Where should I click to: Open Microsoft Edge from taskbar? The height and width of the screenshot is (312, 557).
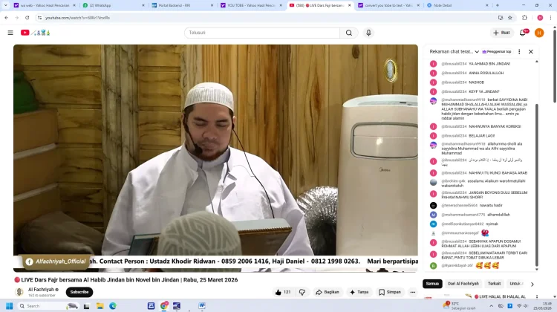[x=113, y=306]
